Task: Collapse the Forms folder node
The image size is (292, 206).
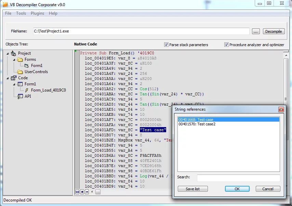Action: pos(14,60)
